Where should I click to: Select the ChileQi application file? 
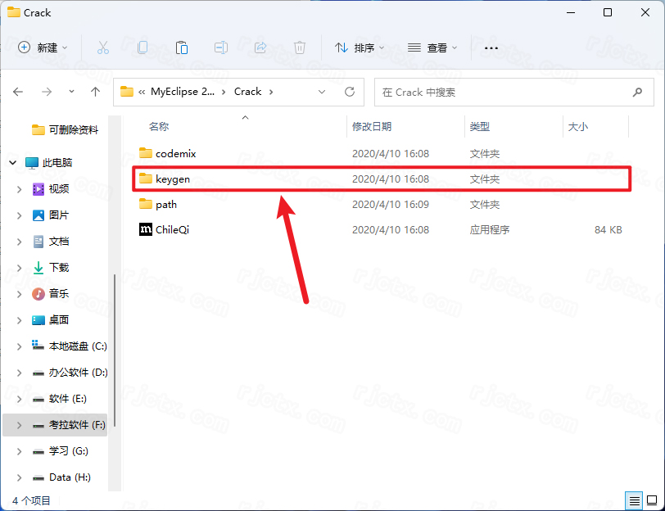pyautogui.click(x=172, y=230)
